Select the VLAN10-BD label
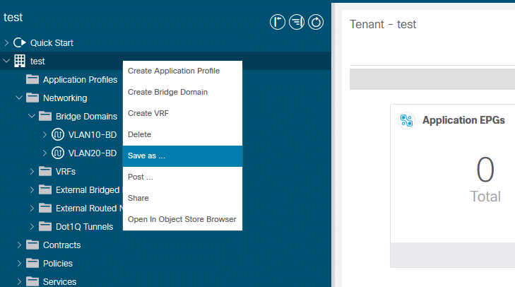 coord(93,135)
